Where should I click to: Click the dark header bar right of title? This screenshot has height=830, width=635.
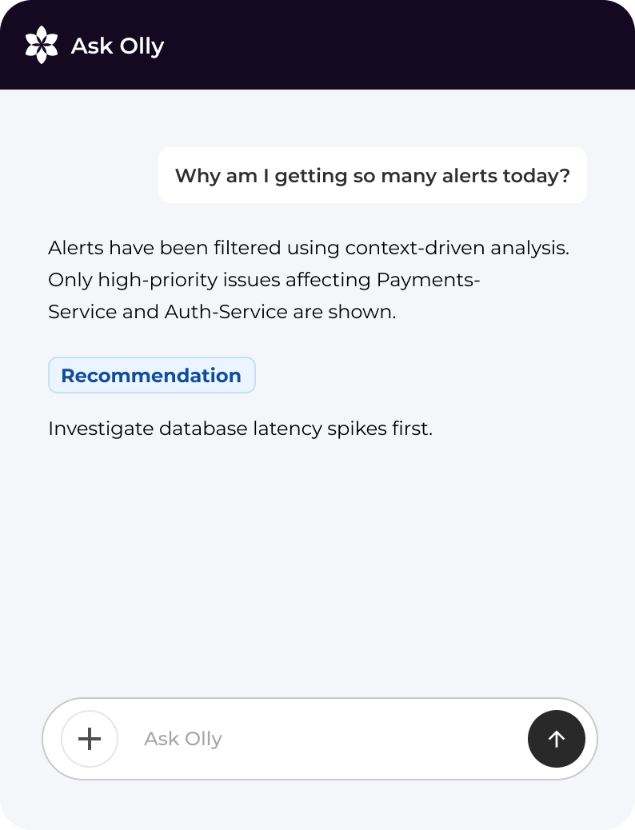[400, 45]
